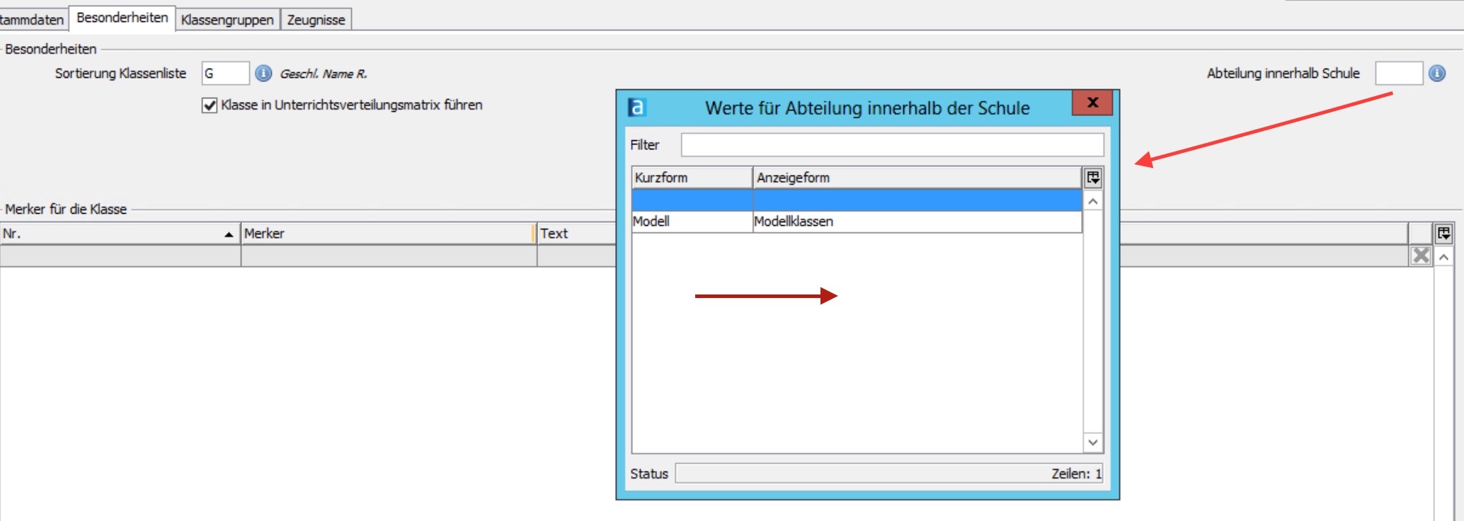This screenshot has height=521, width=1464.
Task: Close the Werte für Abteilung dialog
Action: 1092,103
